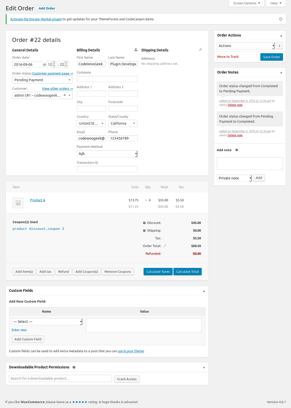Open Product A thumbnail placeholder
291x408 pixels.
[18, 203]
